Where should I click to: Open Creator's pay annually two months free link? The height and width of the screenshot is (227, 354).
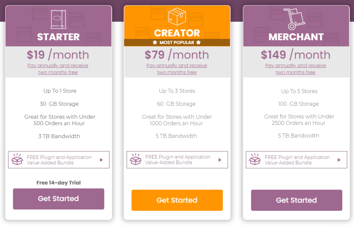coord(177,69)
